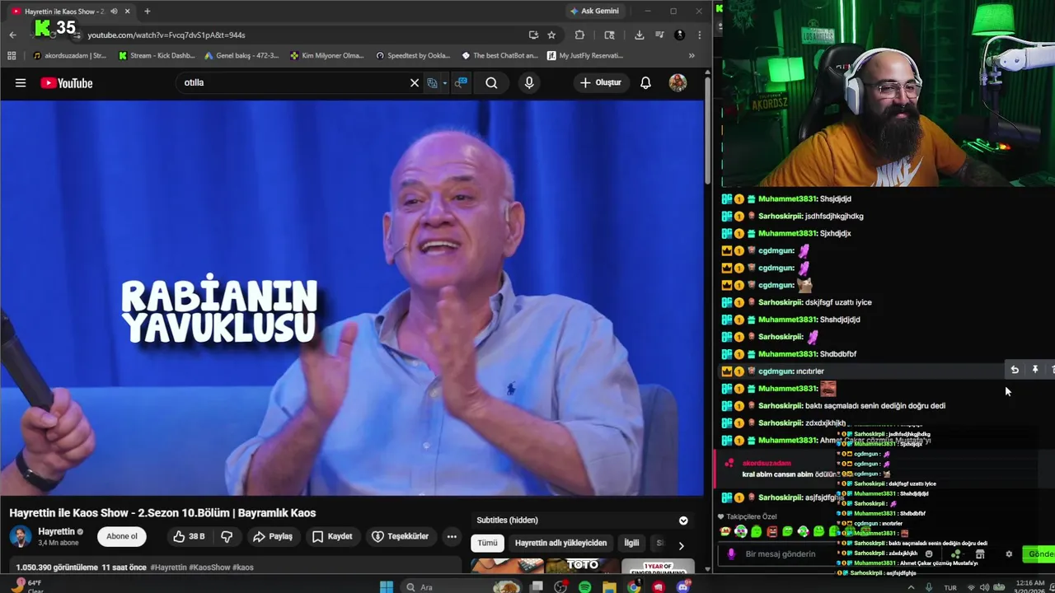Open 'akordsuzadam | Str...' bookmark

69,55
